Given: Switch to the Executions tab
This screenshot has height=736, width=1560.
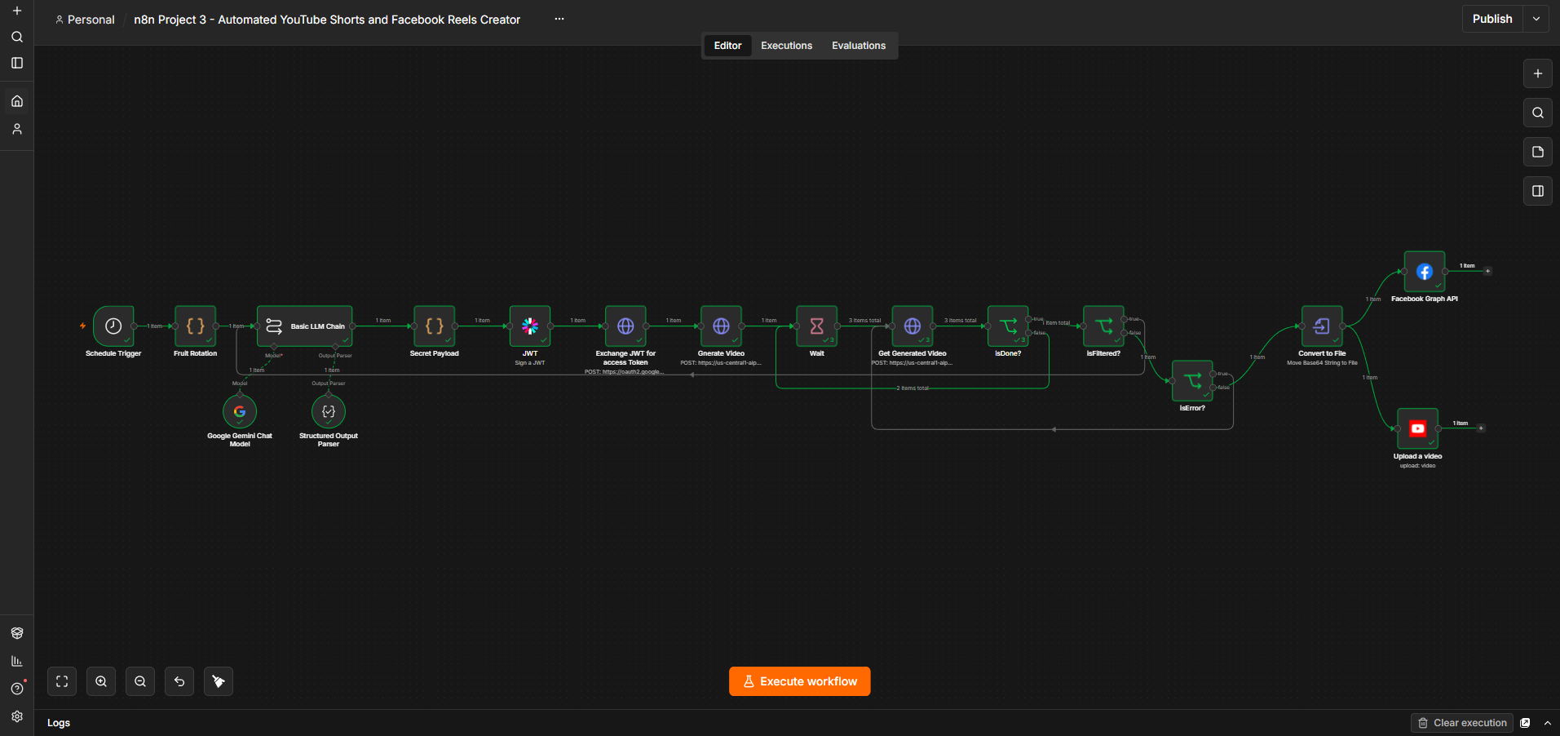Looking at the screenshot, I should tap(786, 46).
